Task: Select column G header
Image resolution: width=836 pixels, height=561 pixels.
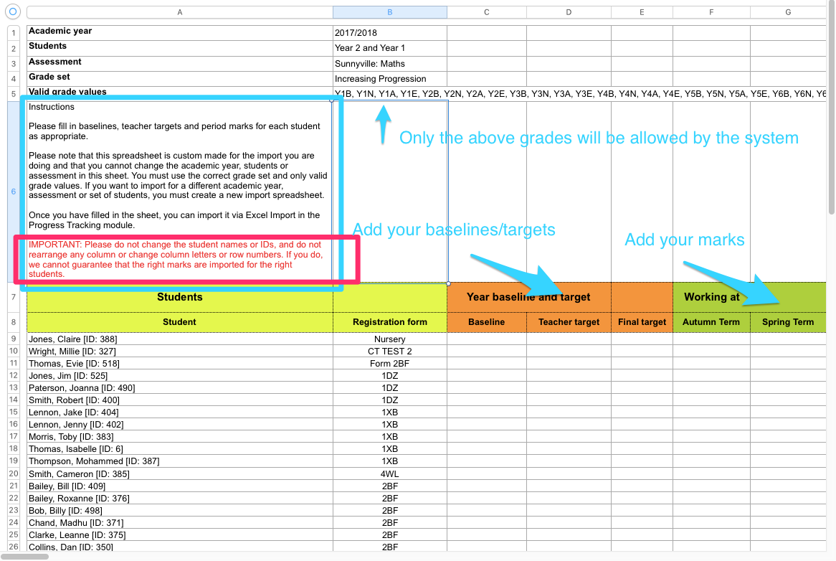Action: (x=788, y=12)
